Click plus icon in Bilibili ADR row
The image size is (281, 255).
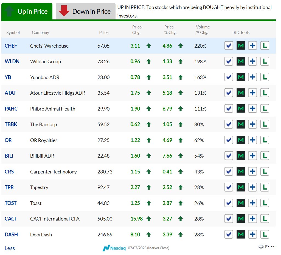pyautogui.click(x=252, y=156)
